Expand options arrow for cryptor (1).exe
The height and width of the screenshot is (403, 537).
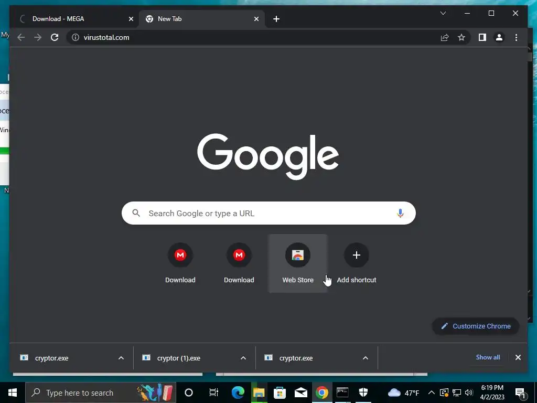click(243, 358)
